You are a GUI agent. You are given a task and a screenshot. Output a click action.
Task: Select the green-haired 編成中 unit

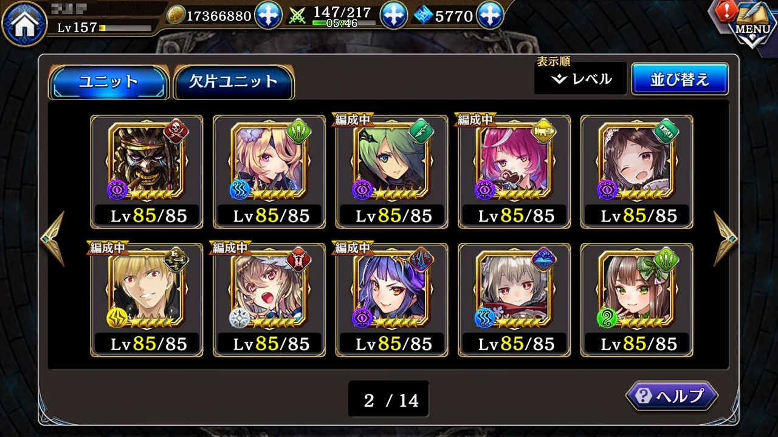[x=392, y=172]
